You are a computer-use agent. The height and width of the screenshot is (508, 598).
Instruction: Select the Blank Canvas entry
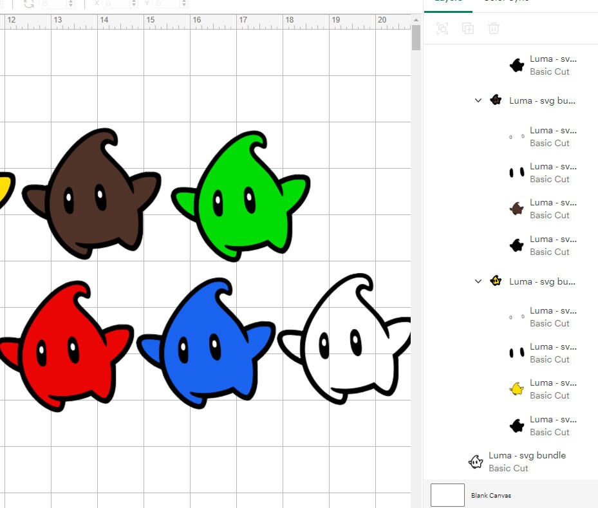491,494
